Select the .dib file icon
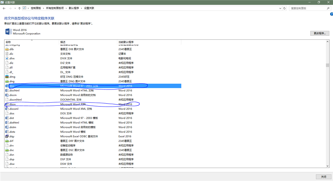The image size is (333, 181). tap(7, 49)
